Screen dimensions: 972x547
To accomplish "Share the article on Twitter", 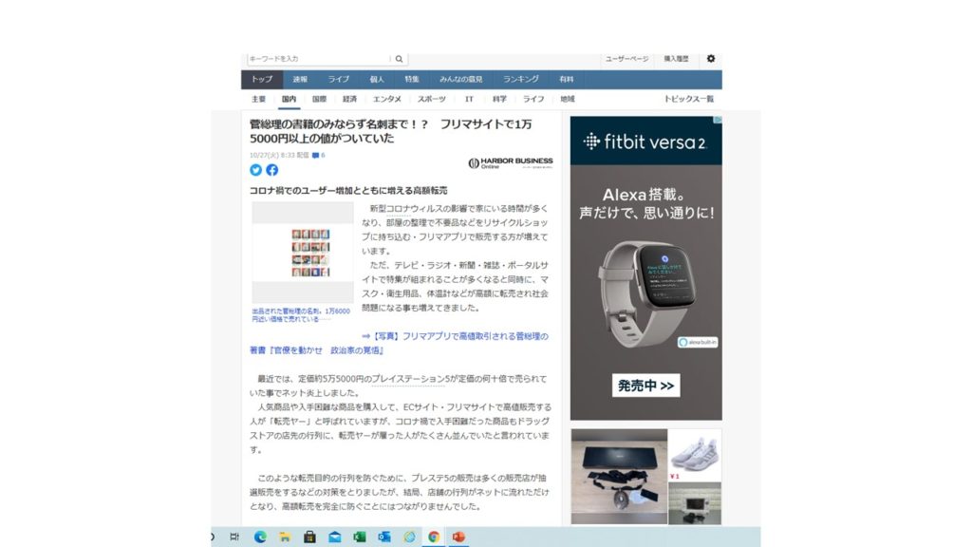I will 255,170.
